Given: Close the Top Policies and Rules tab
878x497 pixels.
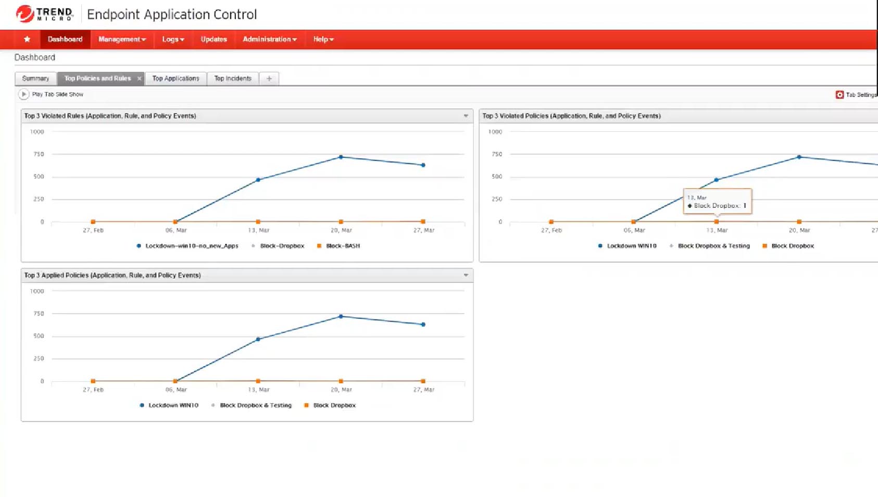Looking at the screenshot, I should [139, 79].
